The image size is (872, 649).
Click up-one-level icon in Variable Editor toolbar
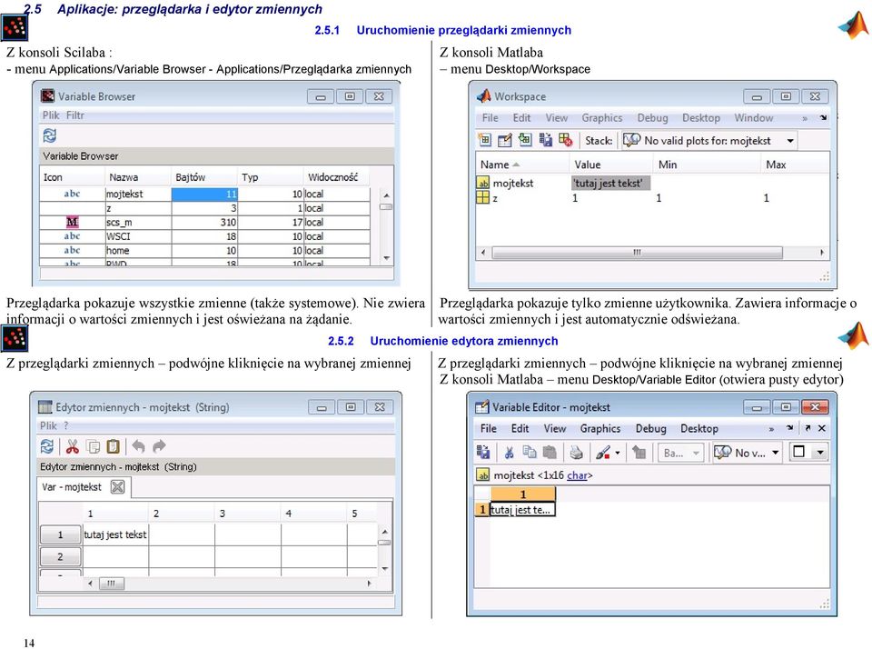point(639,453)
